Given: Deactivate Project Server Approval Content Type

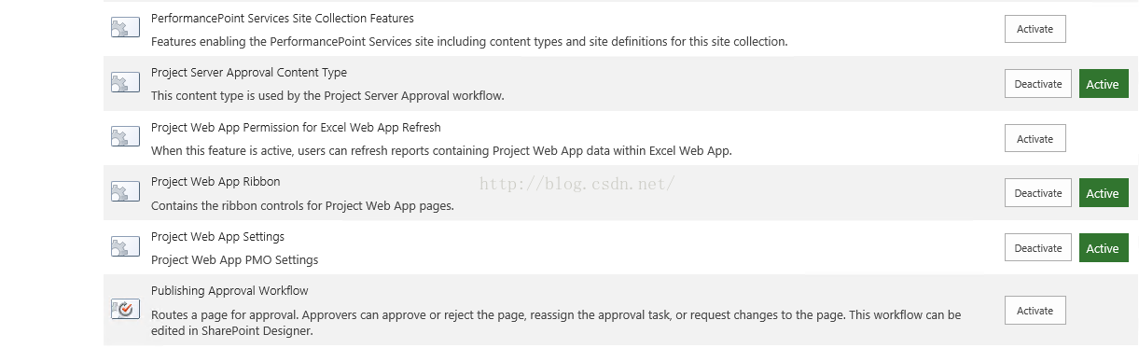Looking at the screenshot, I should [1038, 84].
